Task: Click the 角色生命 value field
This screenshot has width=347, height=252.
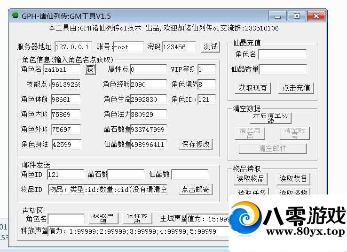Action: pos(148,99)
